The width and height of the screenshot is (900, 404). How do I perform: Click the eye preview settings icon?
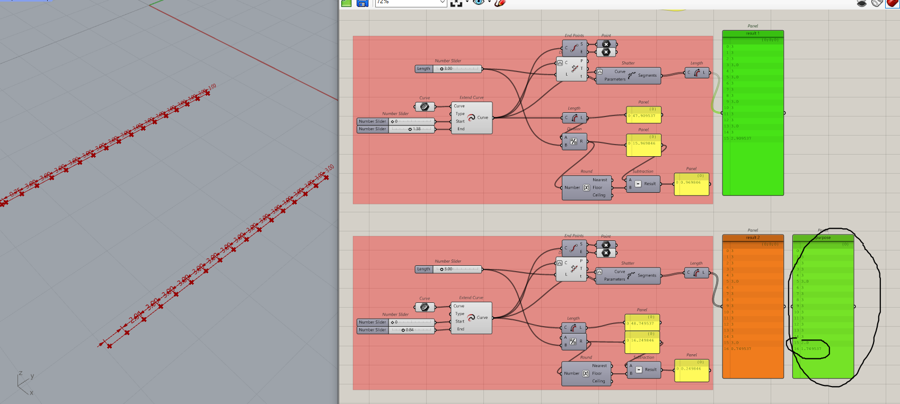click(479, 3)
